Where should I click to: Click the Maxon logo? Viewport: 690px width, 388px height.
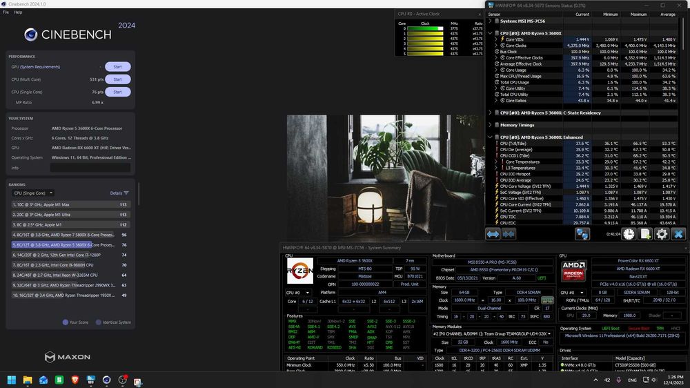coord(68,357)
